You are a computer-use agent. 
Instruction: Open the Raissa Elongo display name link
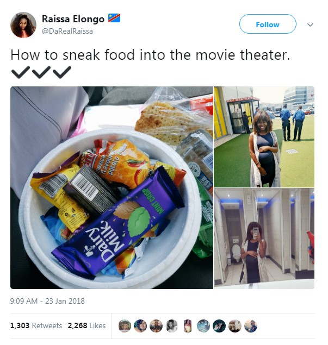click(x=73, y=19)
